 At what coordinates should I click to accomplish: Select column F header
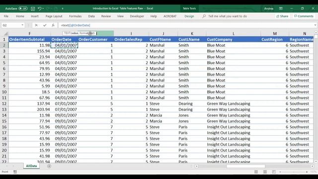click(30, 33)
